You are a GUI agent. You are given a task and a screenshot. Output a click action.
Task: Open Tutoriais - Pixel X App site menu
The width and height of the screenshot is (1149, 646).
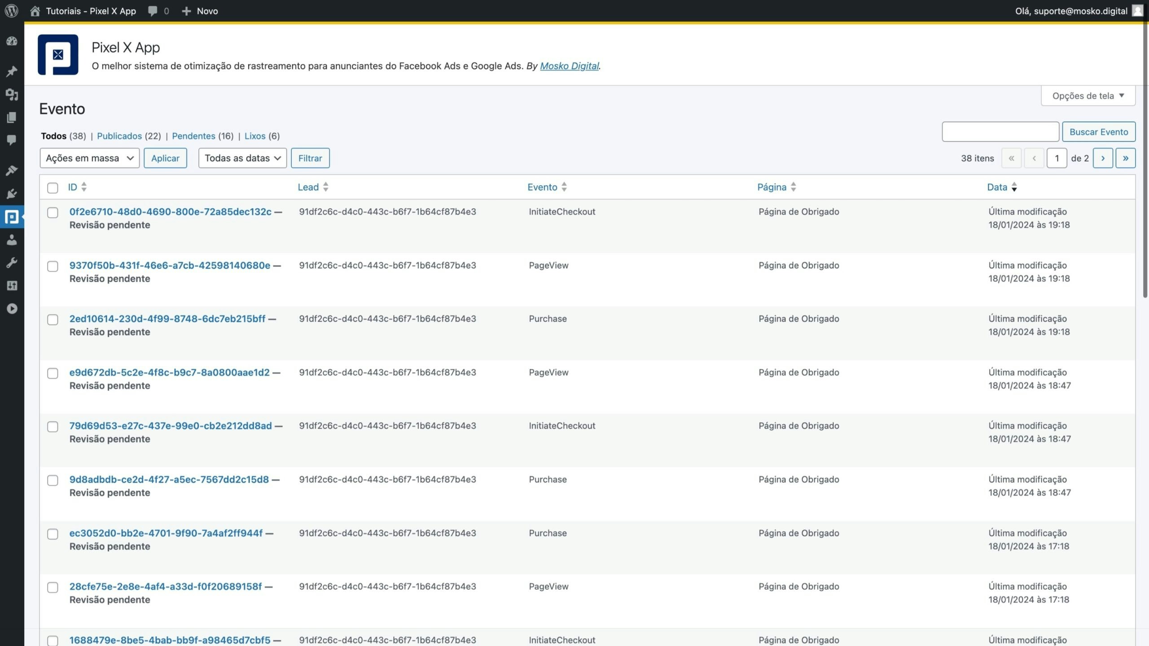pyautogui.click(x=83, y=11)
